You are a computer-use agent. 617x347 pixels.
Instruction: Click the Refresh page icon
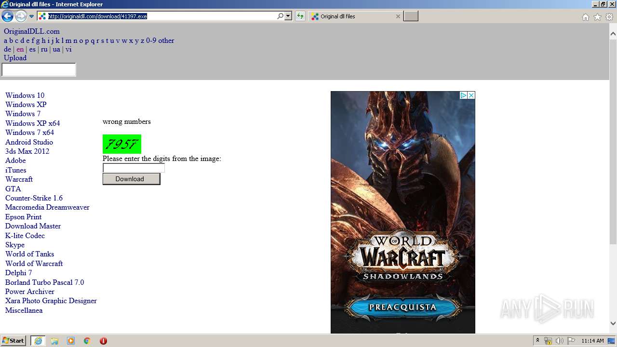tap(300, 16)
